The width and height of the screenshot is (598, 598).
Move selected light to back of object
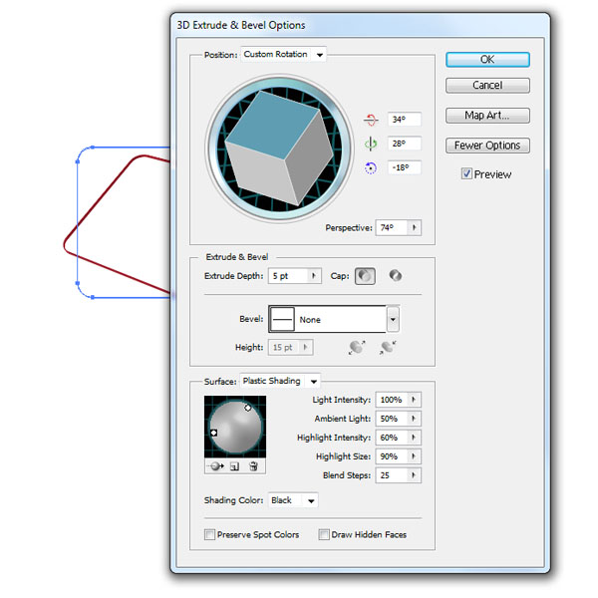216,466
